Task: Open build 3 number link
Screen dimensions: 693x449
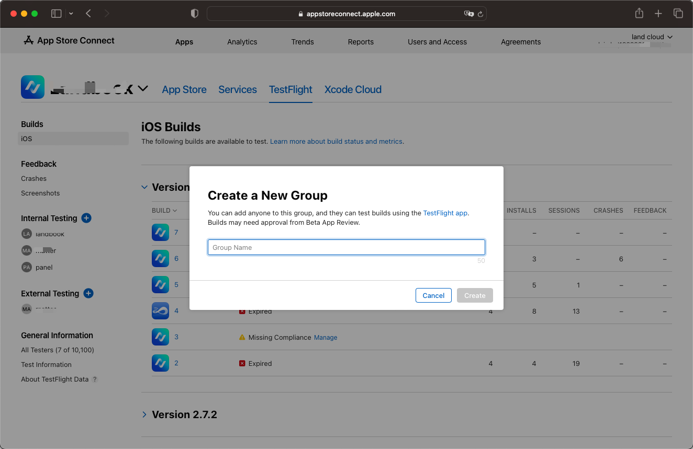Action: click(176, 337)
